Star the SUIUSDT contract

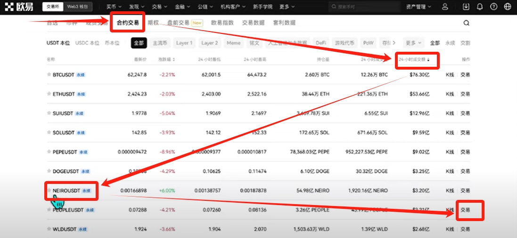point(49,113)
